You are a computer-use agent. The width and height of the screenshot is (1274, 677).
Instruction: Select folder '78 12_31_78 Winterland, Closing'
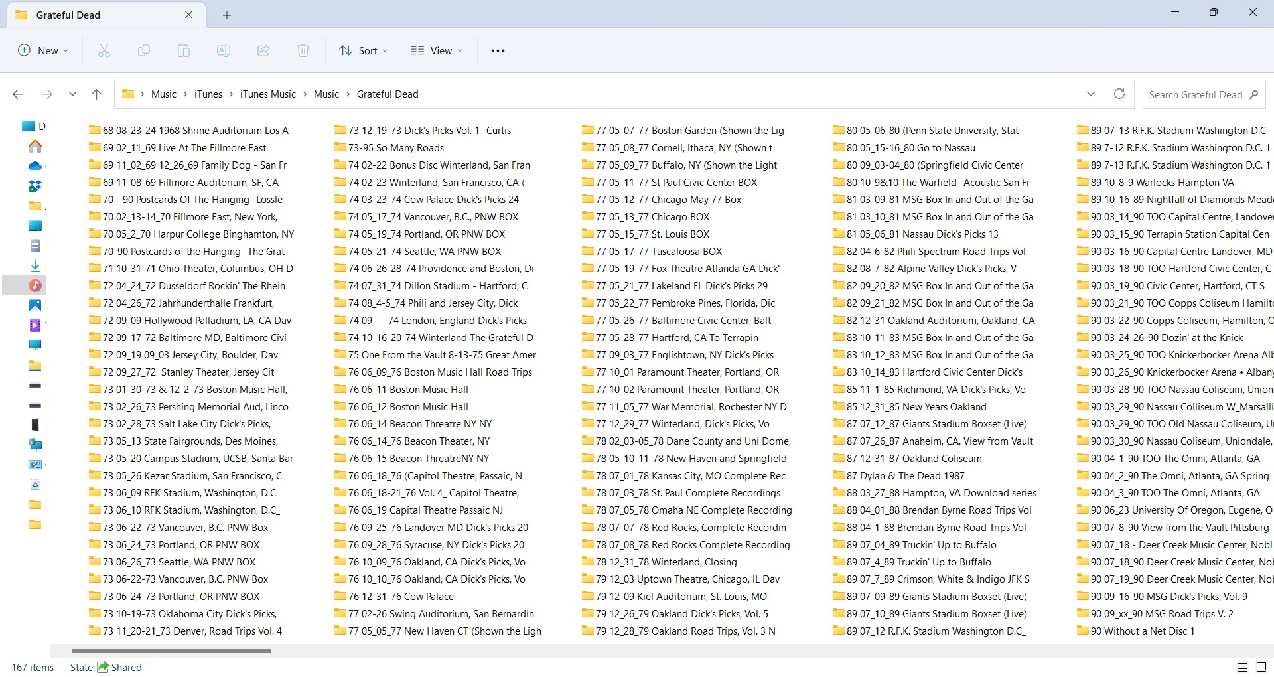tap(660, 562)
